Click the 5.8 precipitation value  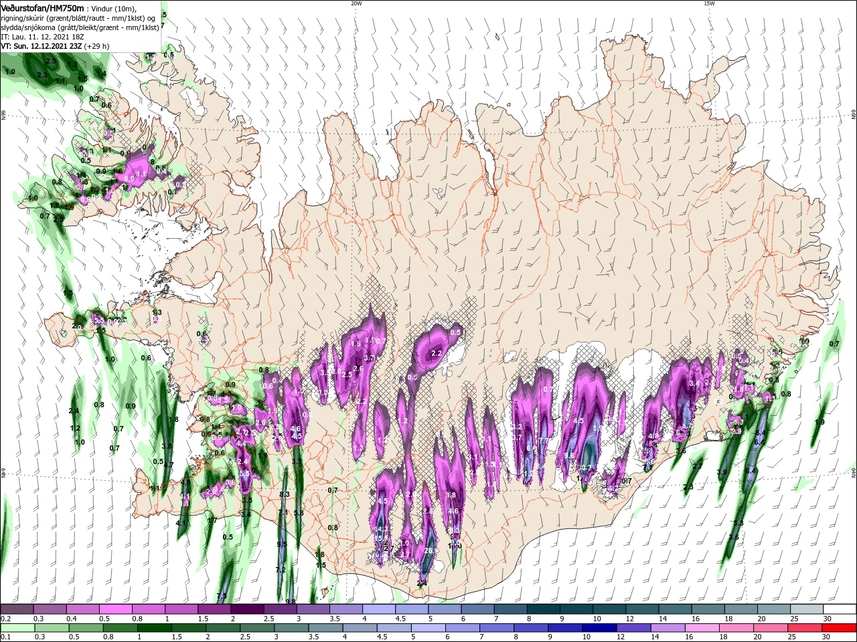tap(299, 513)
